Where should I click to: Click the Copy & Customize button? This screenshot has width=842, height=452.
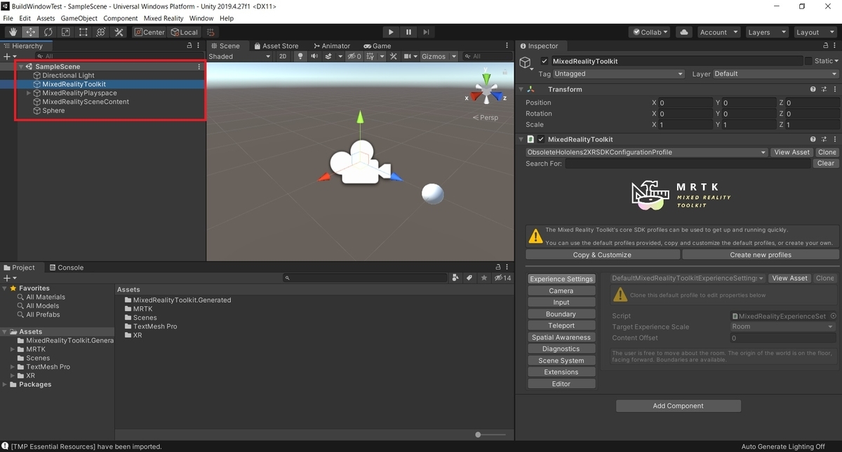click(x=602, y=255)
